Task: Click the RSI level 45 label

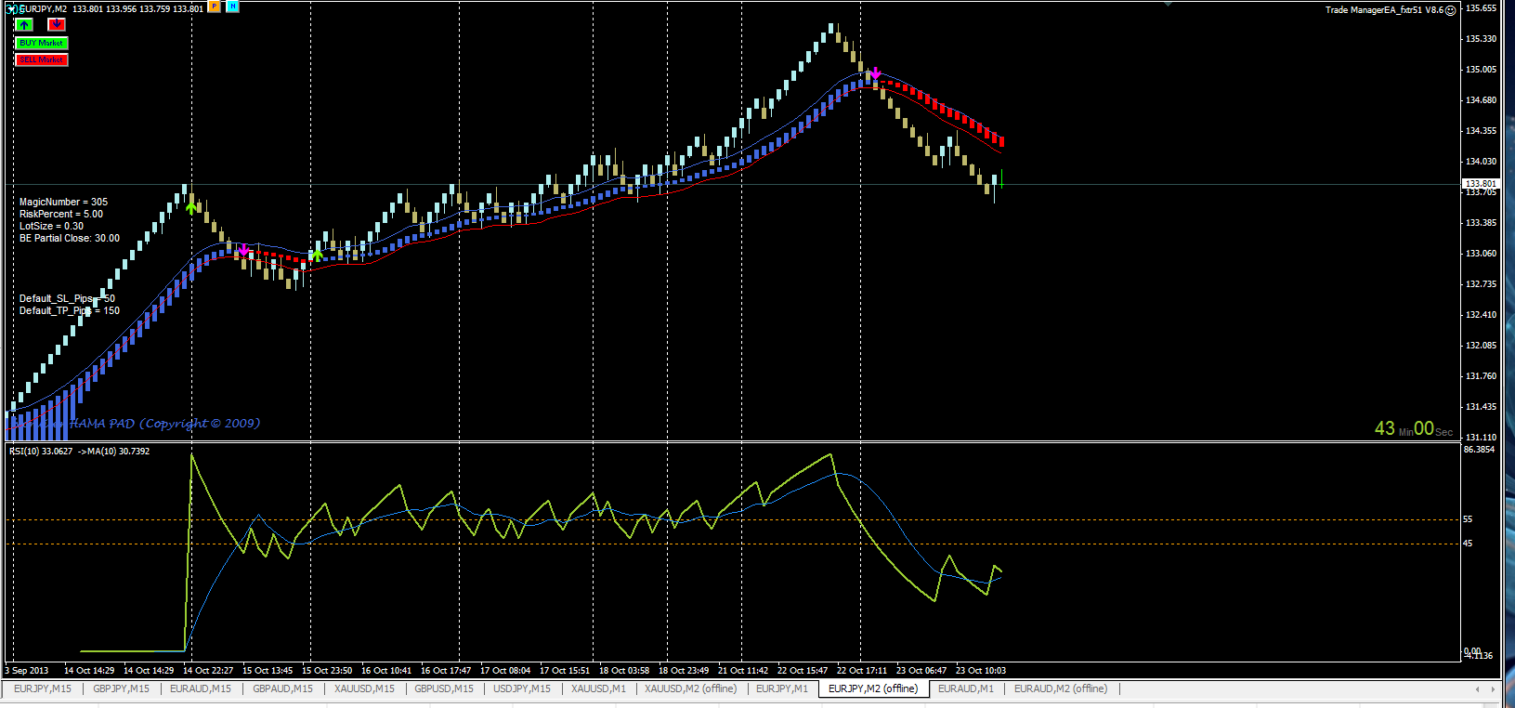Action: [1468, 544]
